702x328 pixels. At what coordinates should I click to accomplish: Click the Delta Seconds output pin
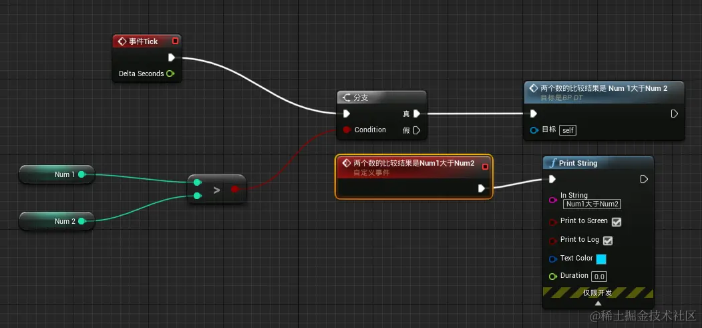pos(170,73)
